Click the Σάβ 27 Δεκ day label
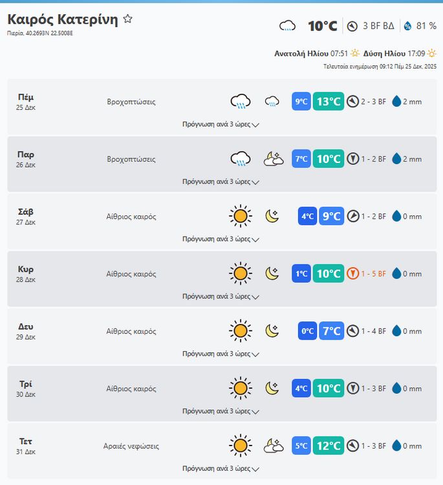 click(x=26, y=216)
